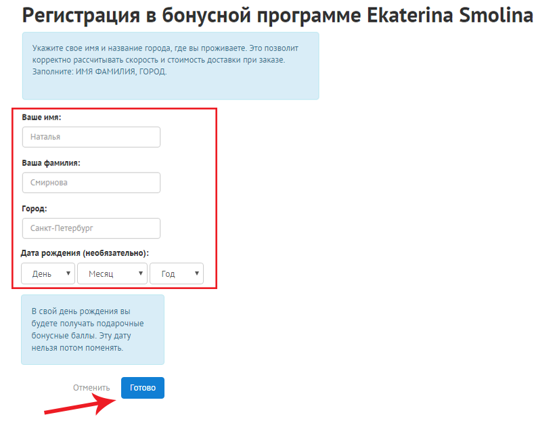555x440 pixels.
Task: Focus the first name field with Наталья placeholder
Action: click(91, 137)
